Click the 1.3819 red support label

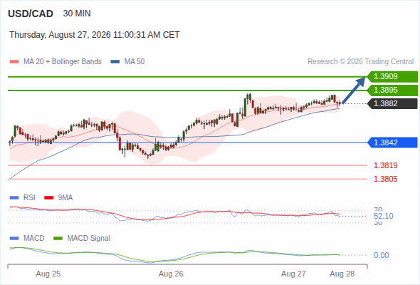tap(385, 165)
